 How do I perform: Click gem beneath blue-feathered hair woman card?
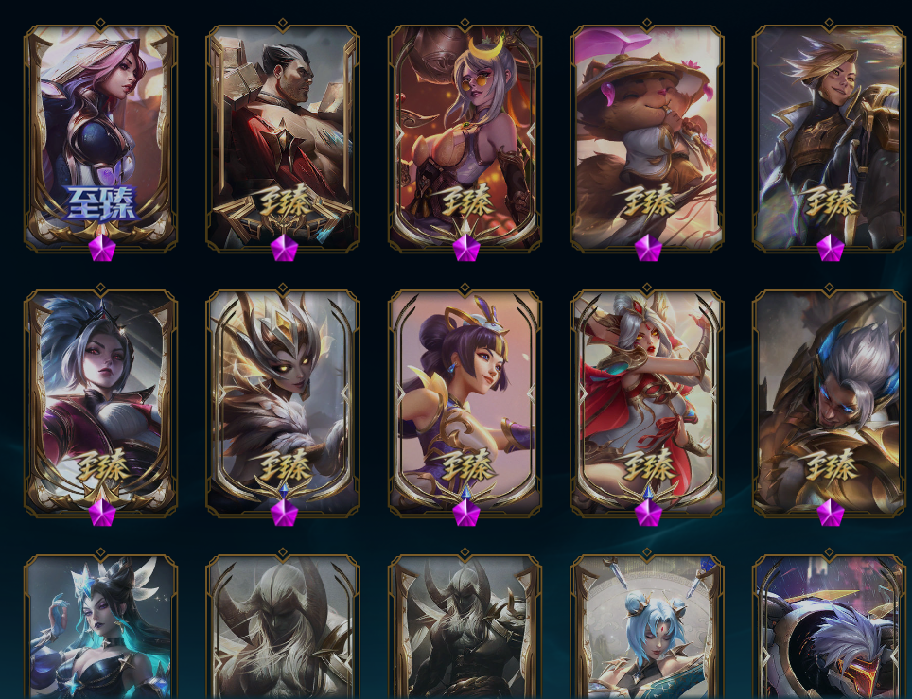[102, 513]
